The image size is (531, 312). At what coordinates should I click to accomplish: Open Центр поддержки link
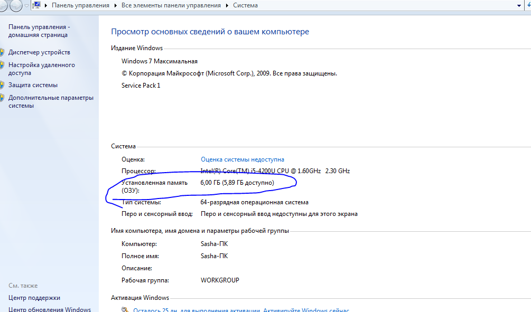[x=34, y=298]
